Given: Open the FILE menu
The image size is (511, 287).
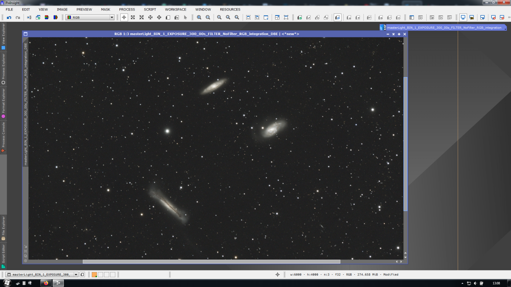Looking at the screenshot, I should pyautogui.click(x=10, y=10).
